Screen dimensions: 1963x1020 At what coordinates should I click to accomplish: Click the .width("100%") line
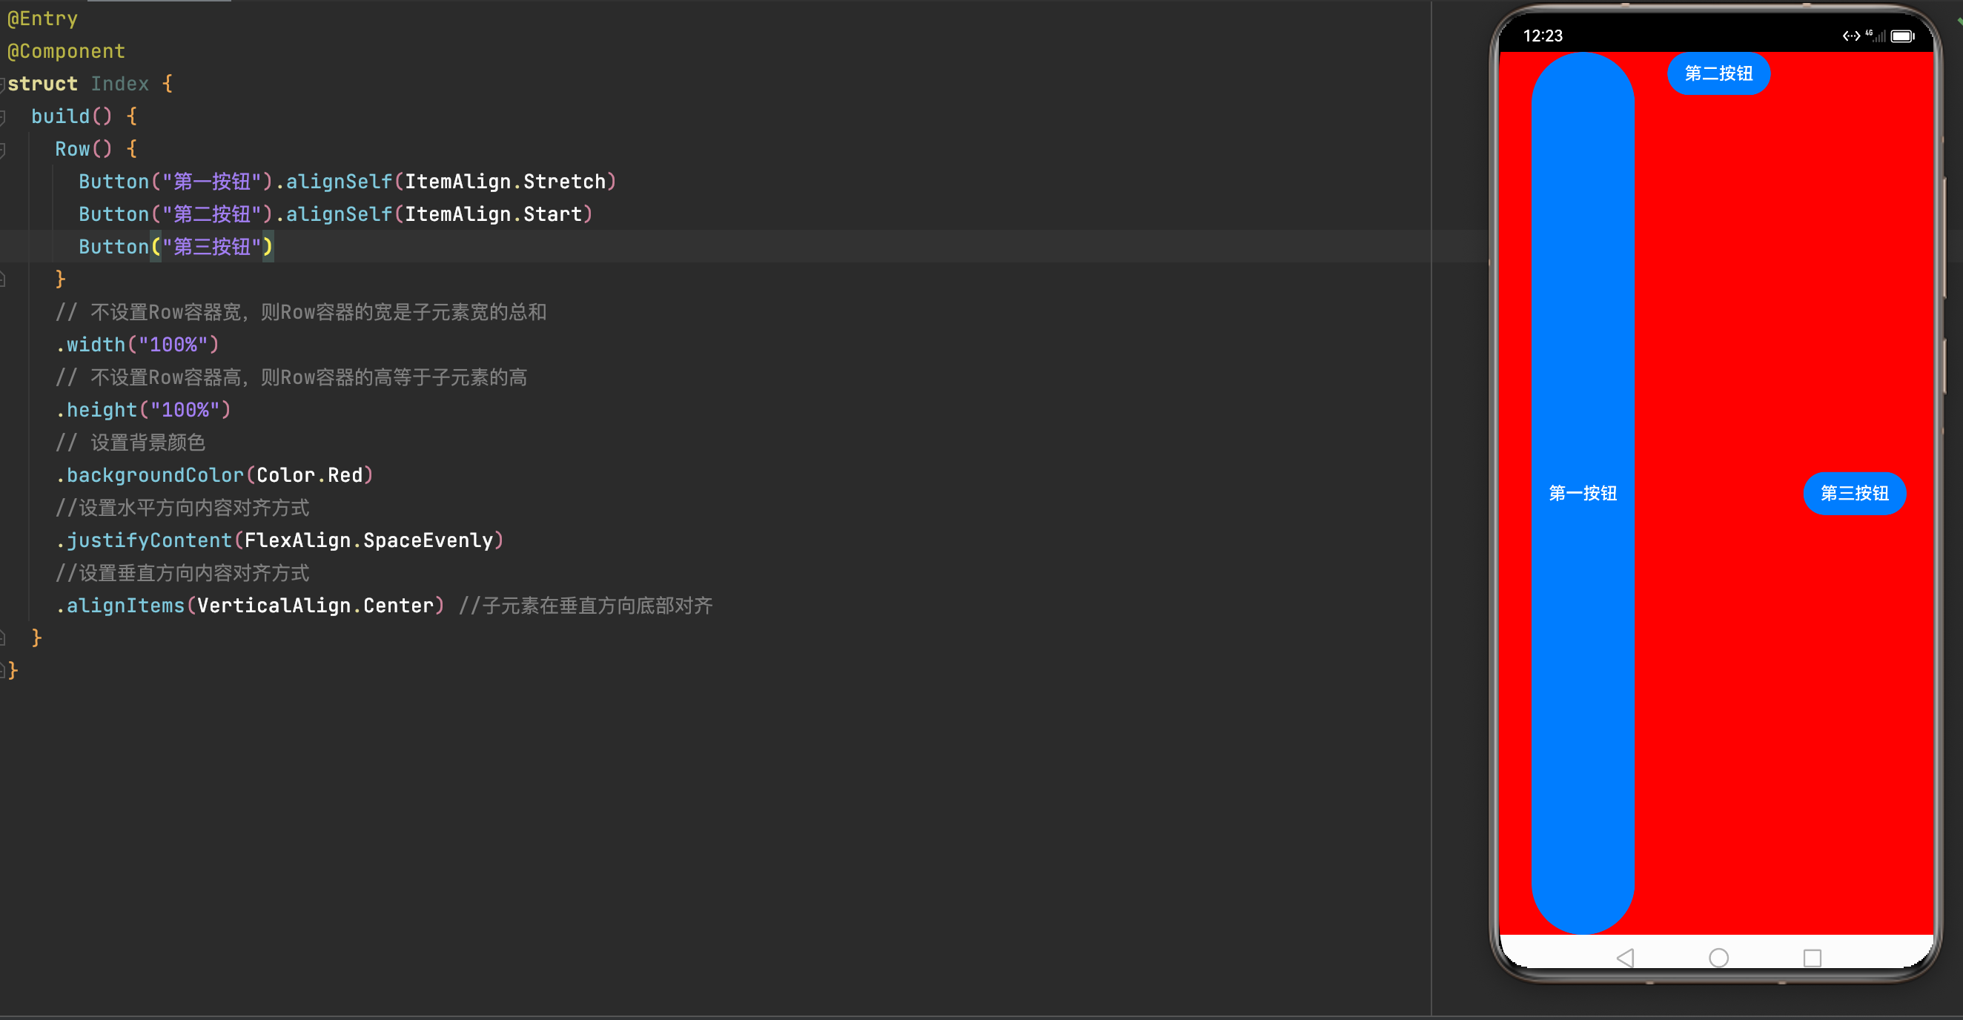coord(137,344)
